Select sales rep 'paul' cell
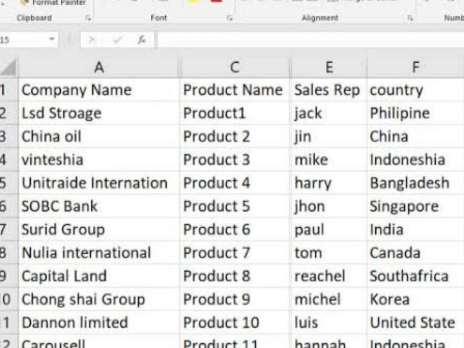This screenshot has height=348, width=464. point(329,230)
